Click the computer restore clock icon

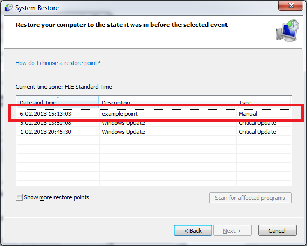[287, 30]
